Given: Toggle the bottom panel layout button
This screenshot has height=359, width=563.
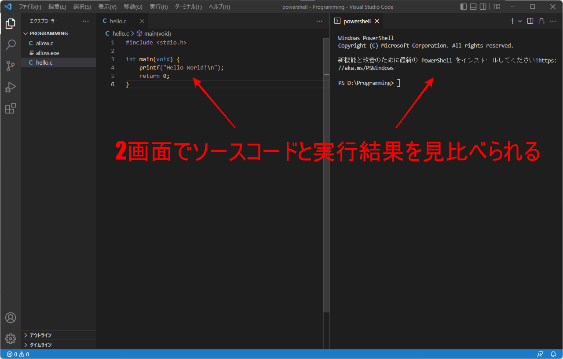Looking at the screenshot, I should click(473, 7).
